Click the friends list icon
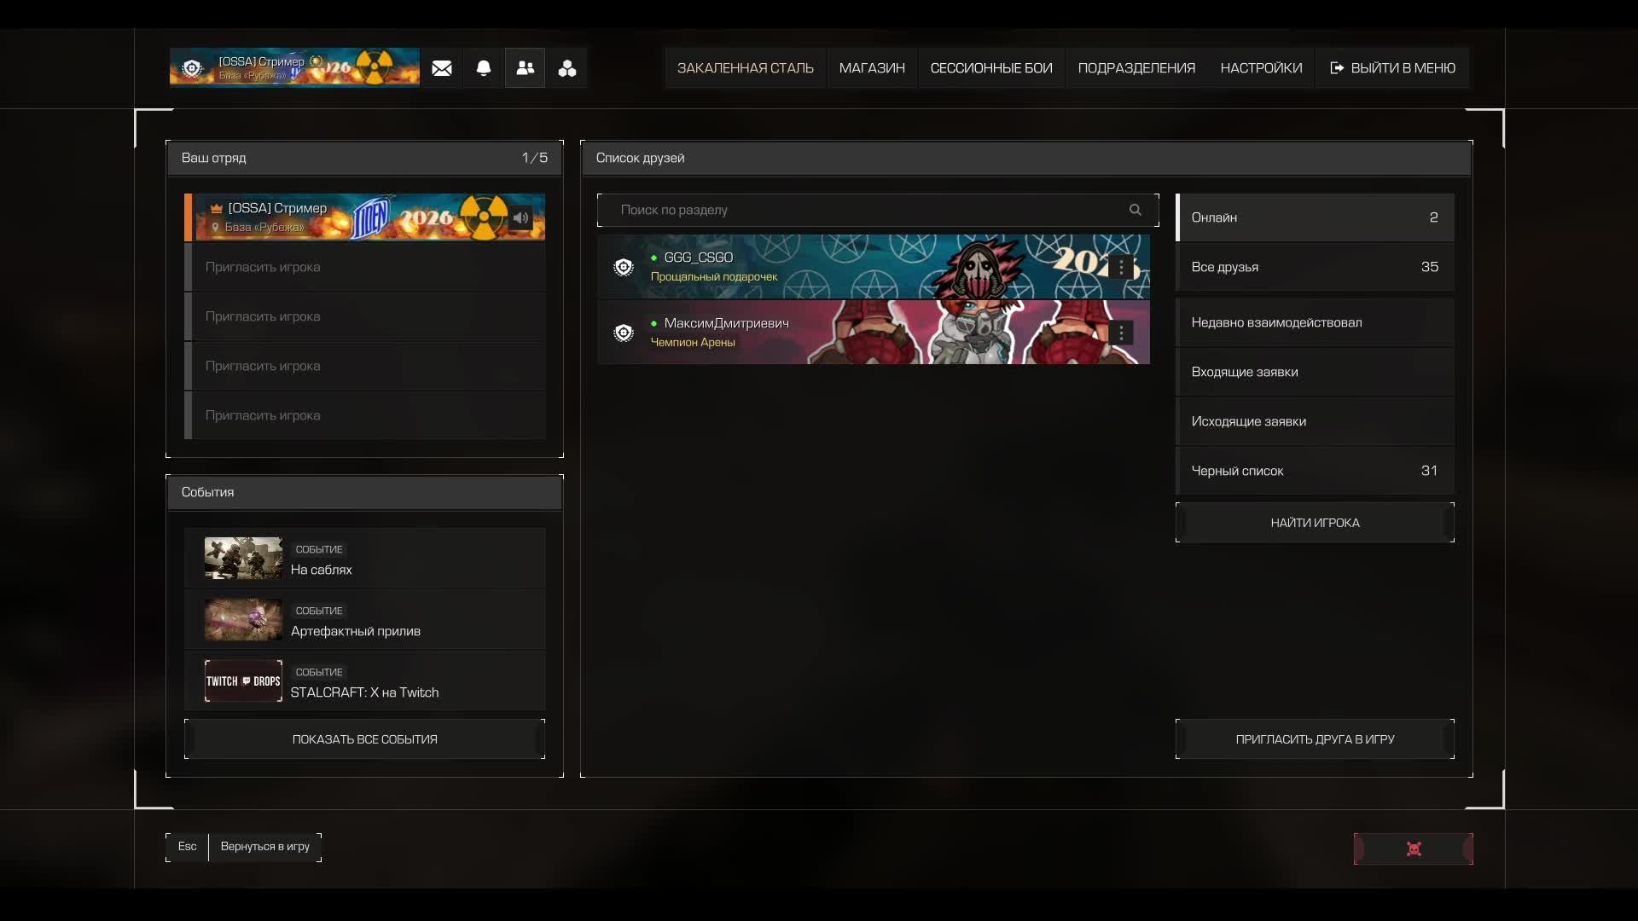The height and width of the screenshot is (921, 1638). tap(526, 68)
